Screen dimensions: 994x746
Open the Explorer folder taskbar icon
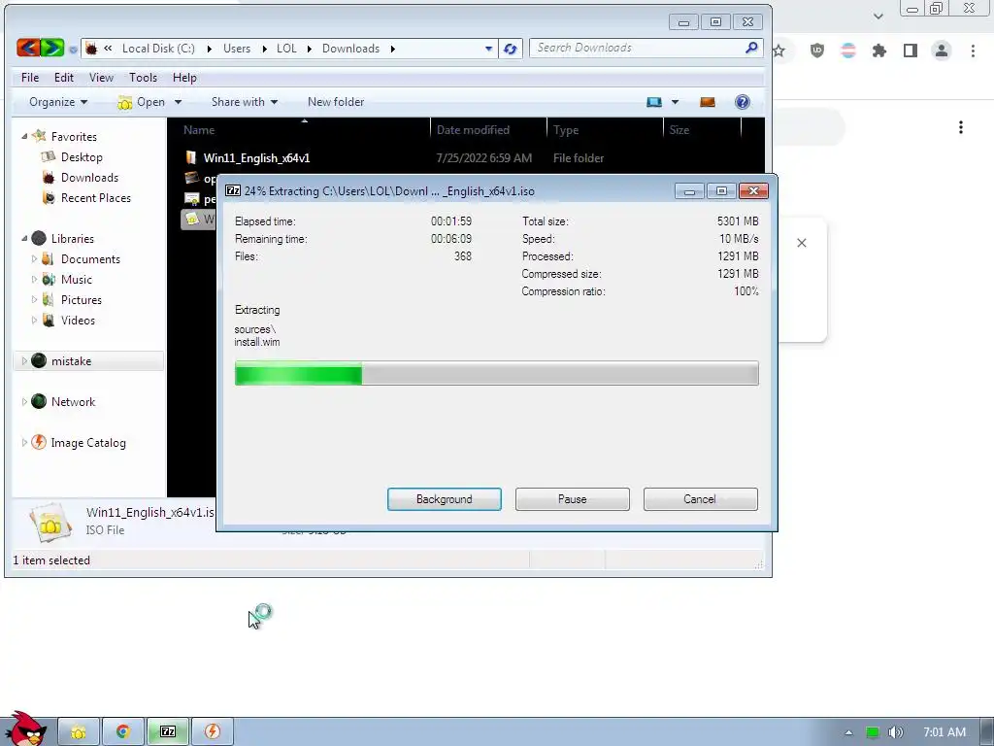[79, 732]
